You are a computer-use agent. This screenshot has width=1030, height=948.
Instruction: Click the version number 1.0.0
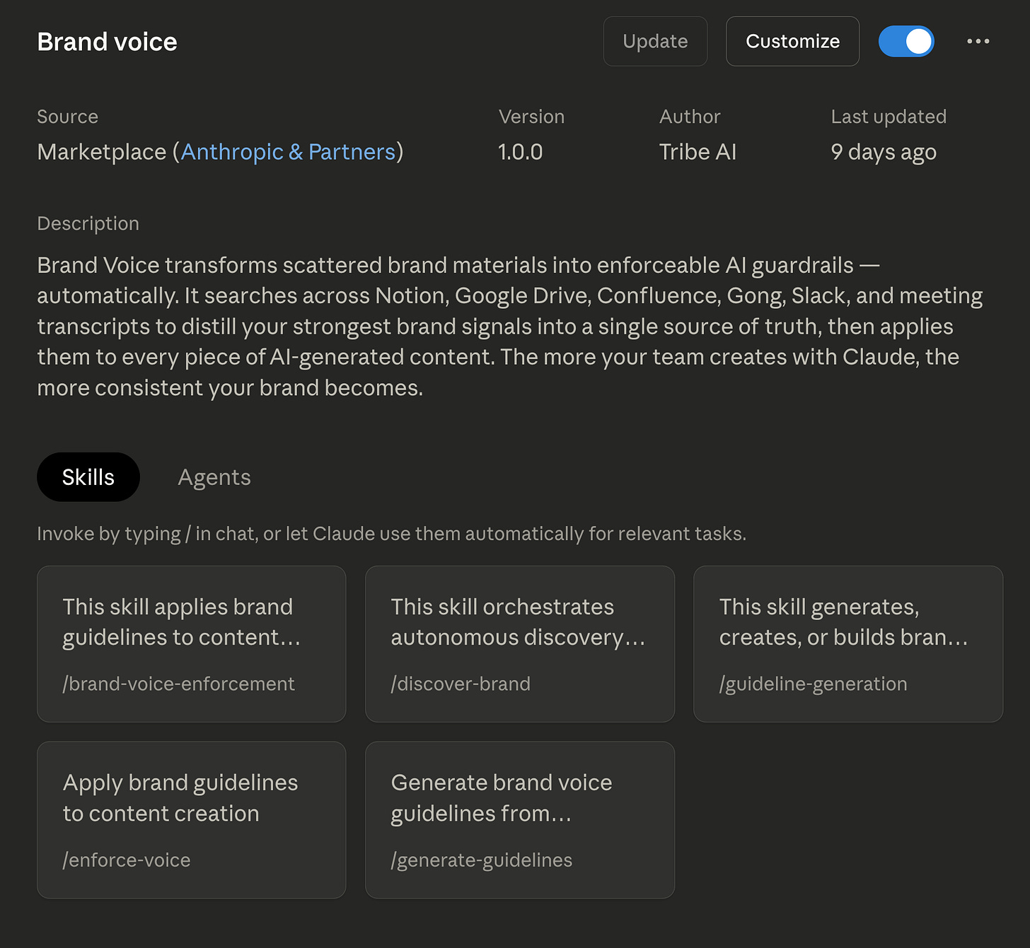click(x=520, y=152)
